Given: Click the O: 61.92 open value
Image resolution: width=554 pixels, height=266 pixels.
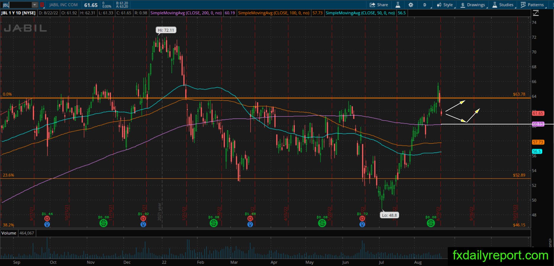Looking at the screenshot, I should pyautogui.click(x=69, y=13).
